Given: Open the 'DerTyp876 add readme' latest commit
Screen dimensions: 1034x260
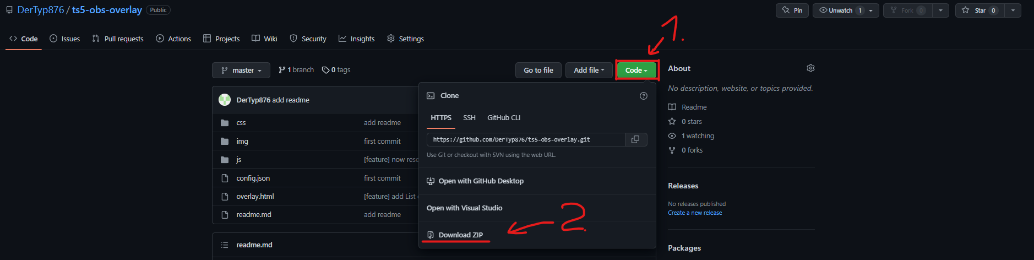Looking at the screenshot, I should pyautogui.click(x=291, y=100).
